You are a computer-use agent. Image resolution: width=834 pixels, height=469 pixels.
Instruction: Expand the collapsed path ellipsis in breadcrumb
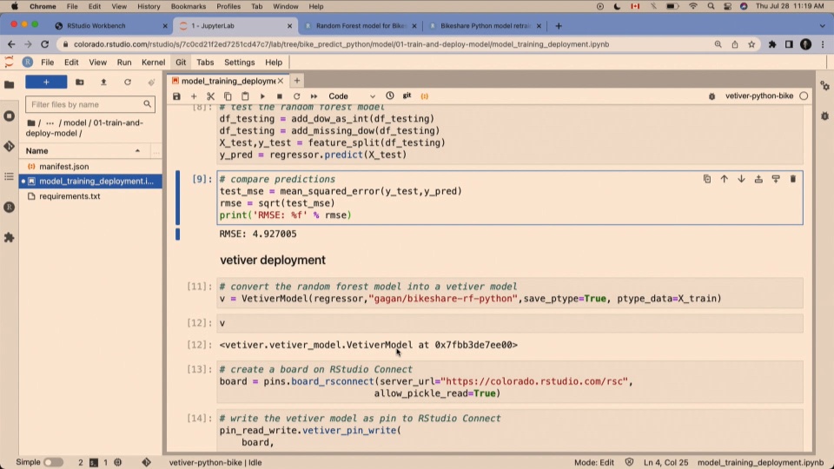click(x=50, y=122)
